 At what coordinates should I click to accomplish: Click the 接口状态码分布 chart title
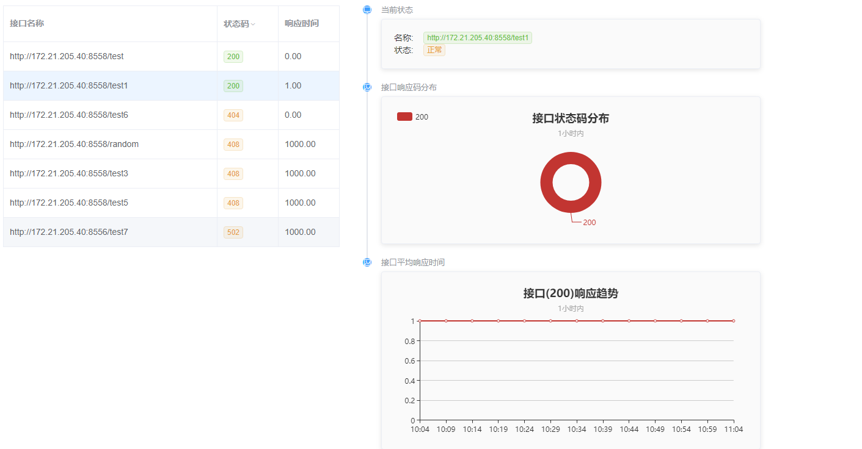(571, 118)
